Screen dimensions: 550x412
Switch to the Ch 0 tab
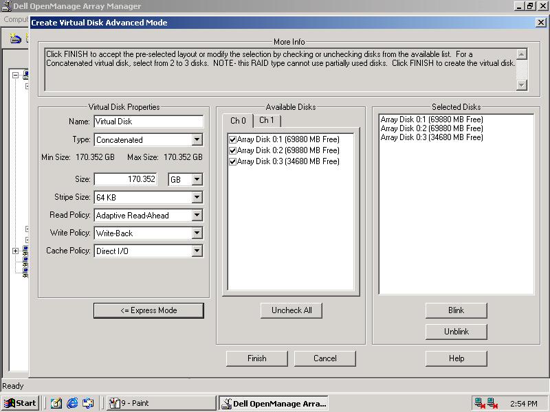pos(238,121)
